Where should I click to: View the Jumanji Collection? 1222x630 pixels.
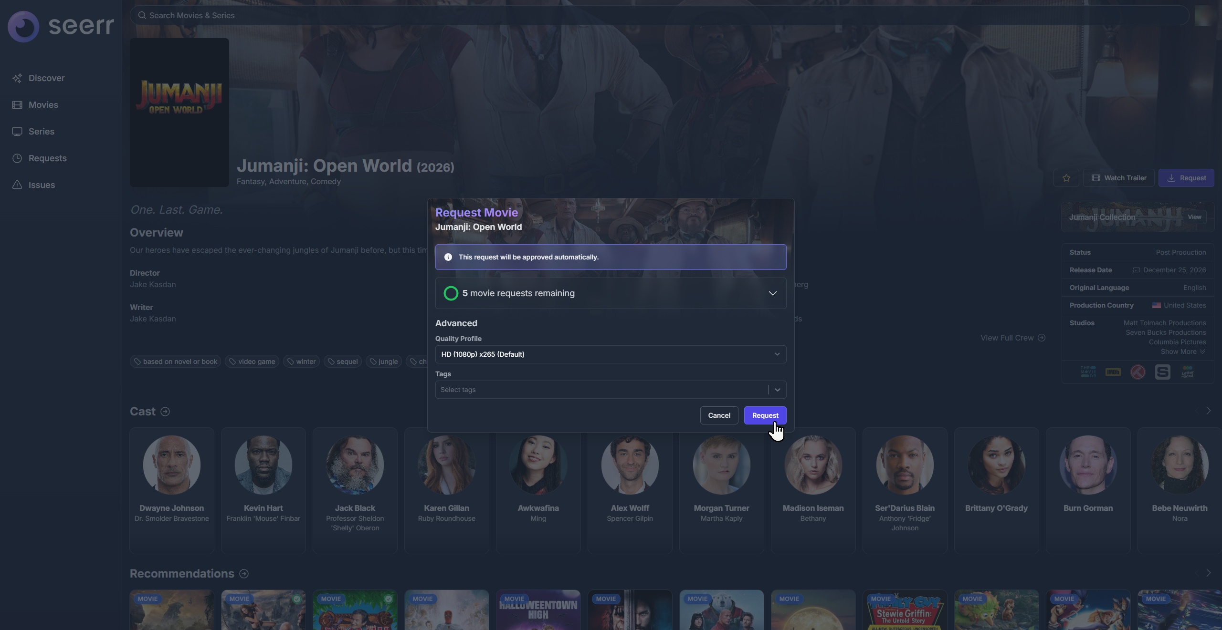click(1194, 217)
